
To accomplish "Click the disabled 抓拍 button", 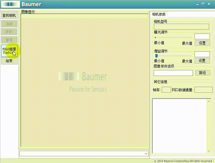I will pyautogui.click(x=9, y=32).
